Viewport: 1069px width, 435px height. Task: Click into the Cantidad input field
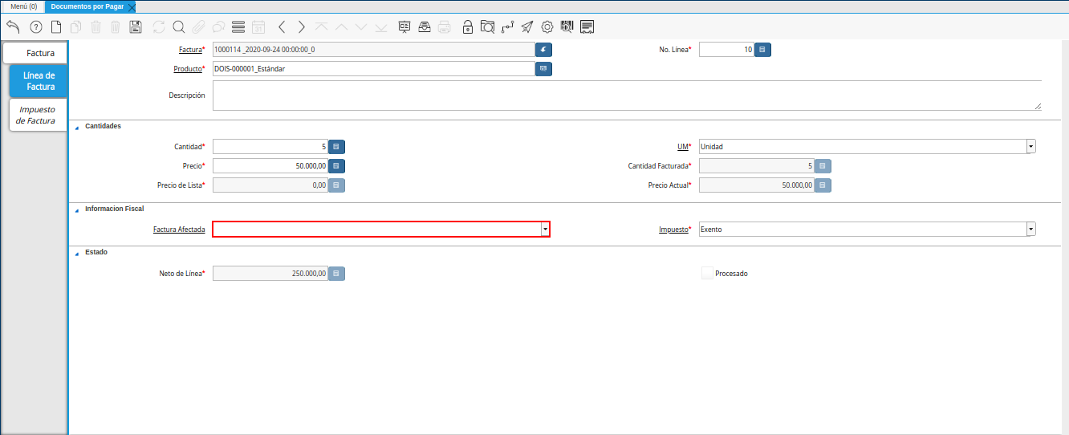click(270, 147)
